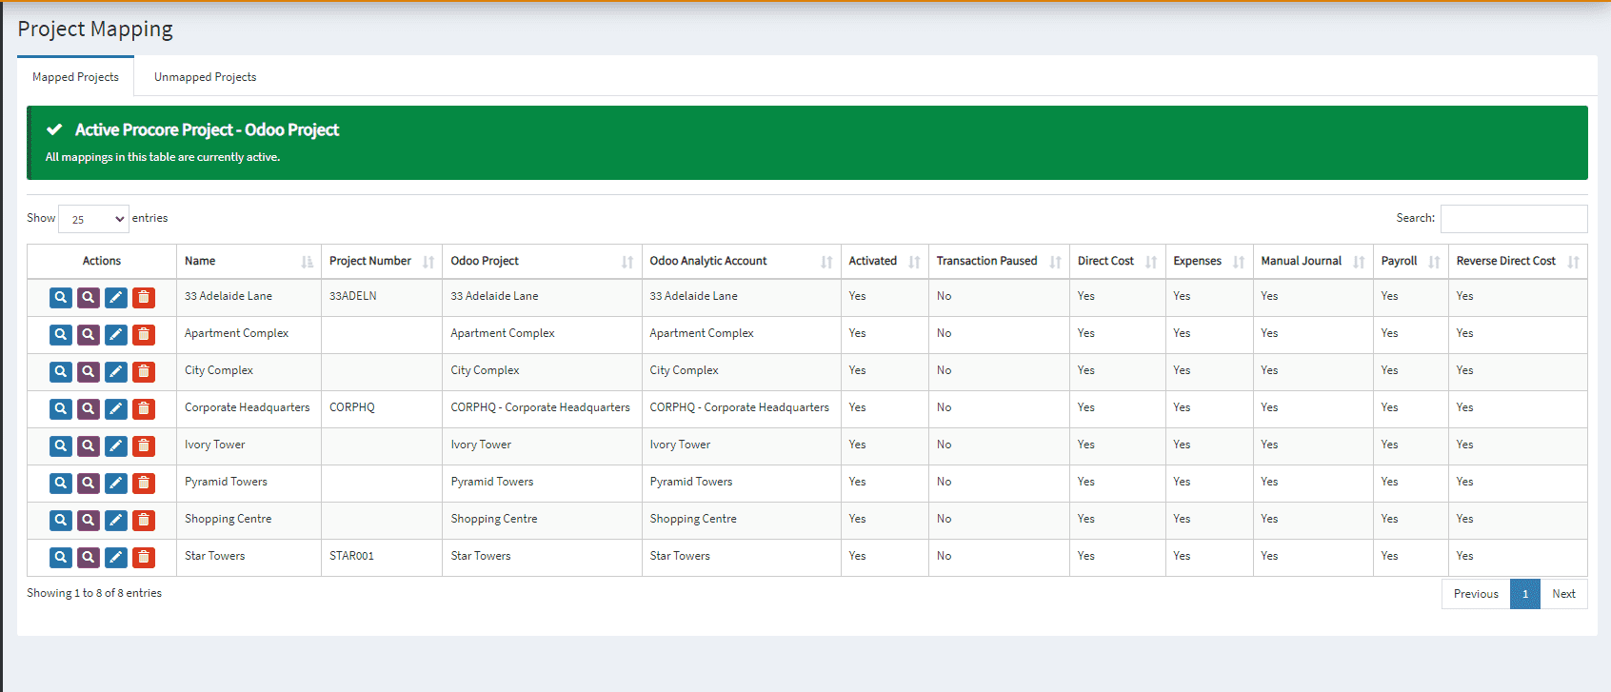Click the blue magnifier icon for Ivory Tower
This screenshot has width=1611, height=692.
click(x=60, y=446)
